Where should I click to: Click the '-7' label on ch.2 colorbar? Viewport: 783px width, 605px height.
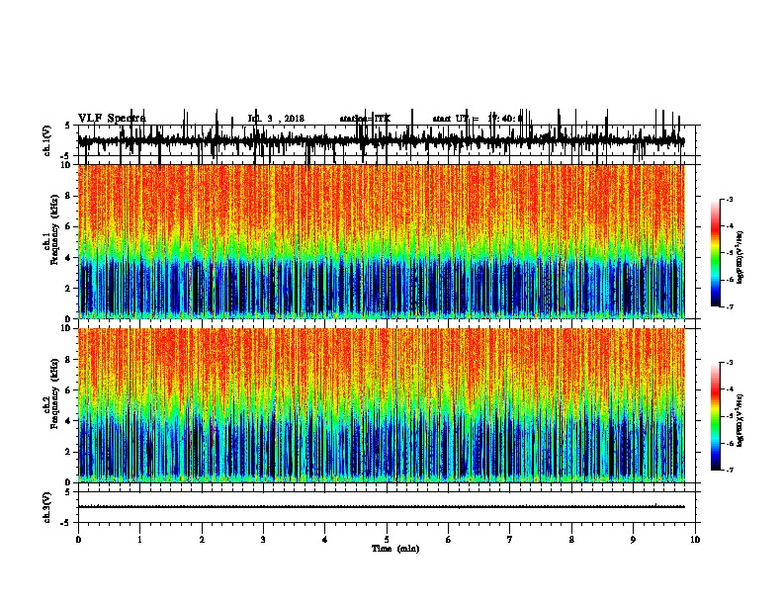pos(729,470)
